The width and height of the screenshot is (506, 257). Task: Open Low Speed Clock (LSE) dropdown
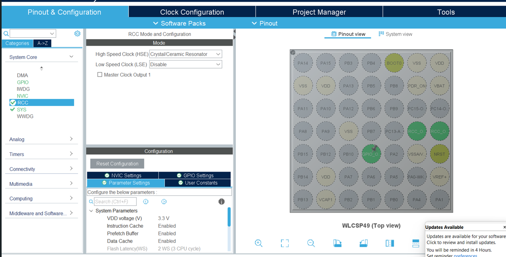click(x=185, y=64)
